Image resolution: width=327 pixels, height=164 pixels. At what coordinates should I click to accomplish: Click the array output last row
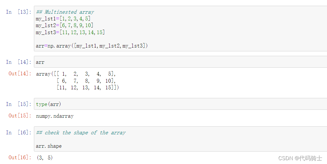point(88,87)
